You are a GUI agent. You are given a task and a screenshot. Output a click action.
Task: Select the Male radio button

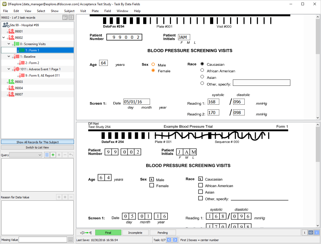(x=153, y=65)
